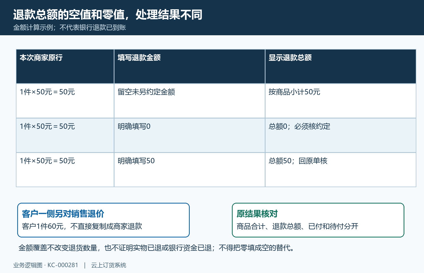
Task: Click the title 退款总额的空值和零值，处理结果不同
Action: click(108, 15)
